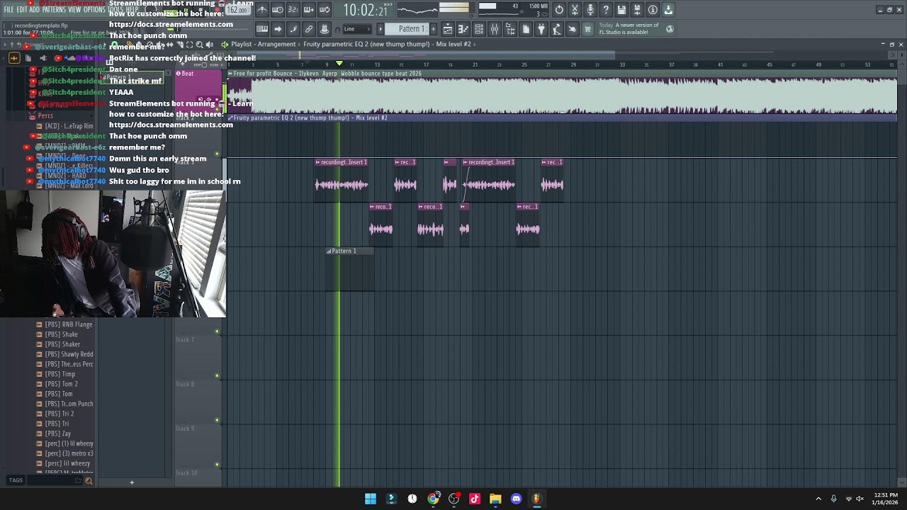Screen dimensions: 907x510
Task: Open Fruity parametric EQ 2 automation clip menu
Action: pos(230,118)
